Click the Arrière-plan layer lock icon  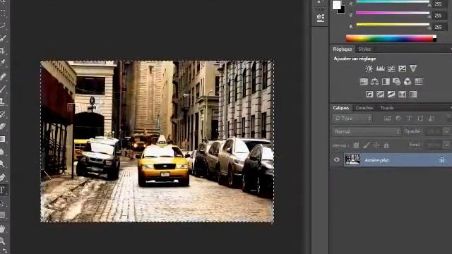pyautogui.click(x=441, y=159)
